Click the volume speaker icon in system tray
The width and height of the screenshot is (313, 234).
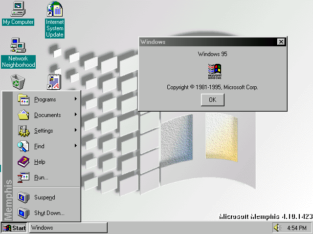coord(278,228)
